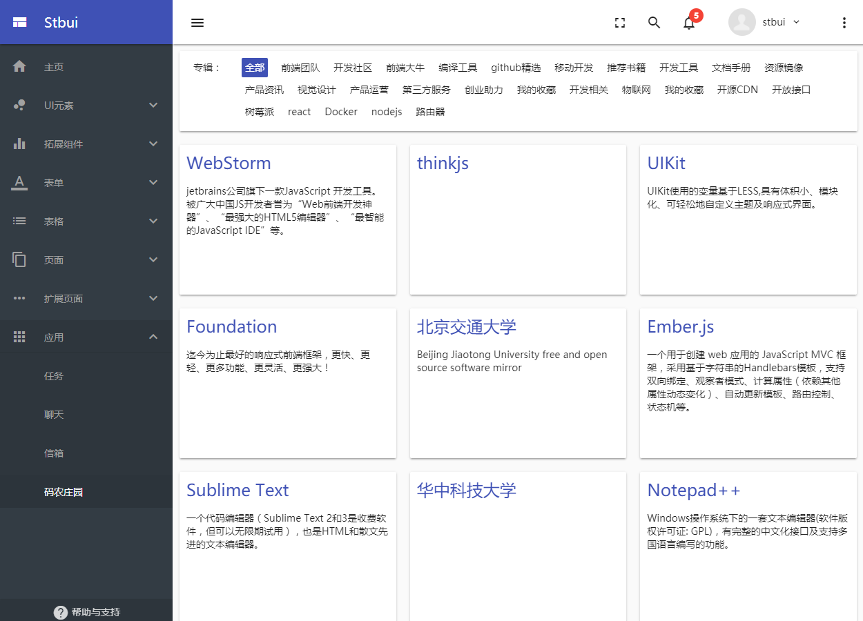Viewport: 863px width, 621px height.
Task: Toggle the hamburger sidebar menu
Action: pos(197,23)
